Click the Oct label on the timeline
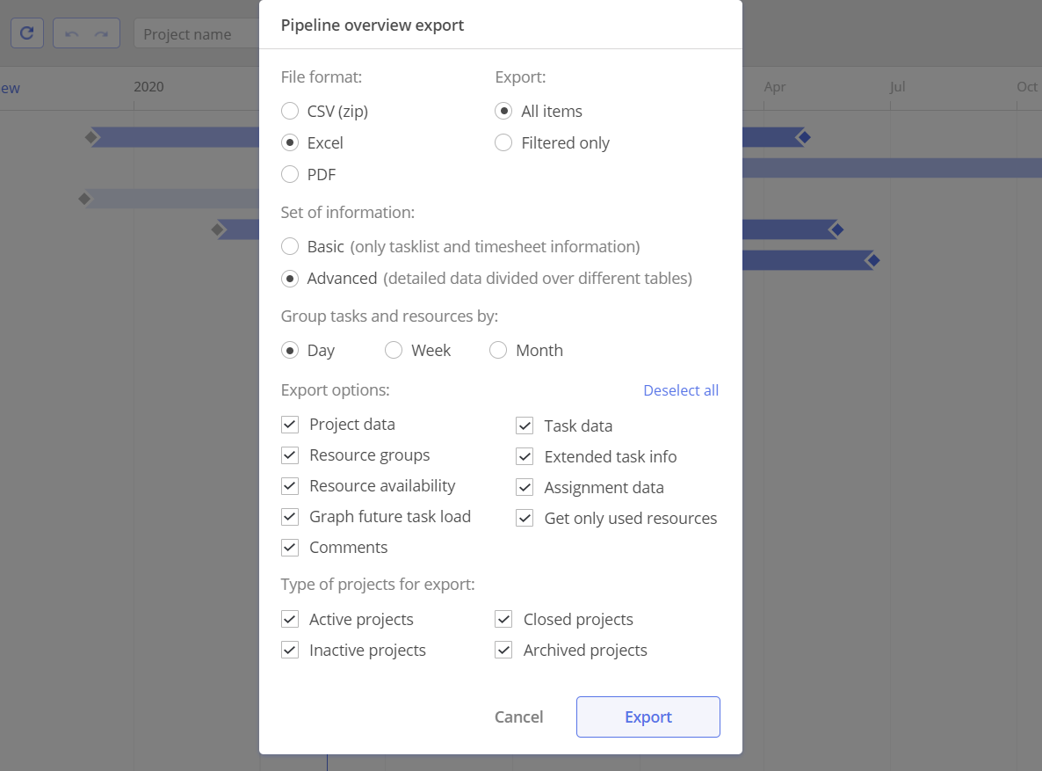This screenshot has height=771, width=1042. pyautogui.click(x=1027, y=86)
